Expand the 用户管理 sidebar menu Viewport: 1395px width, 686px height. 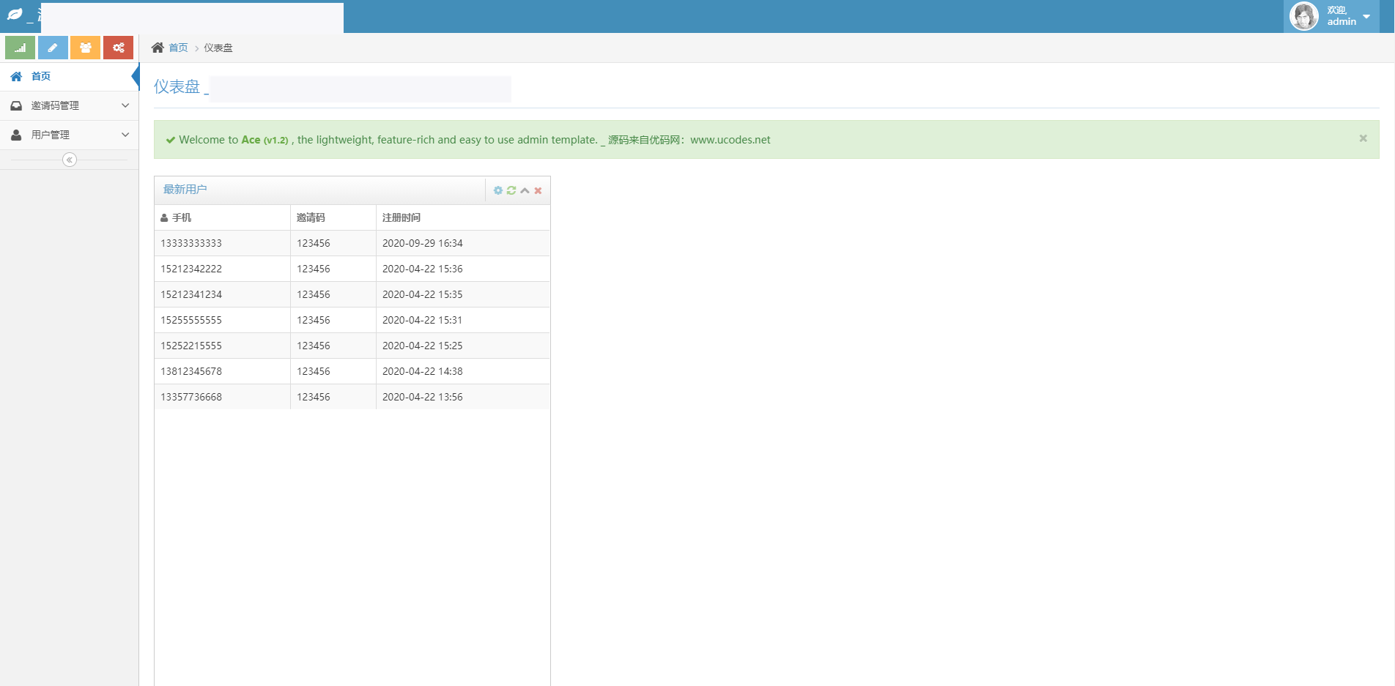[x=69, y=135]
